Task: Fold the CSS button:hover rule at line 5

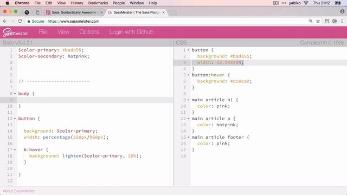Action: tap(188, 75)
